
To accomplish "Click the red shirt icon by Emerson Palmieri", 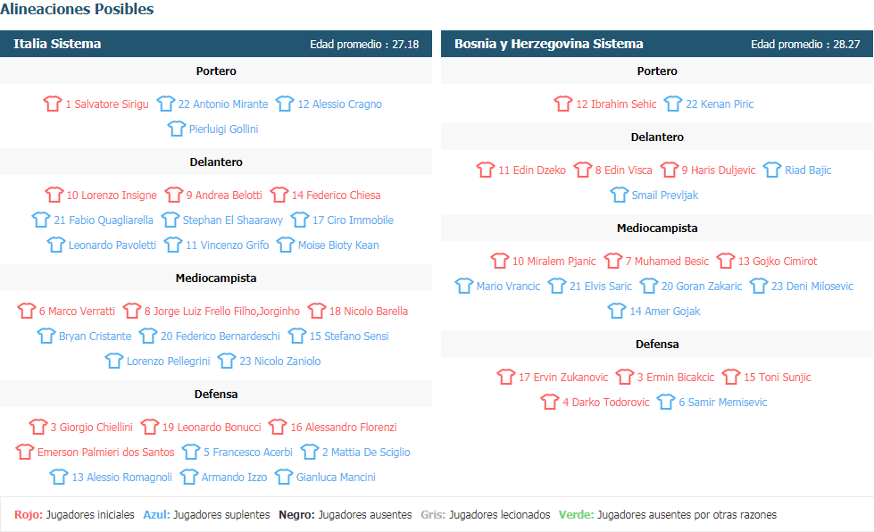I will (25, 452).
